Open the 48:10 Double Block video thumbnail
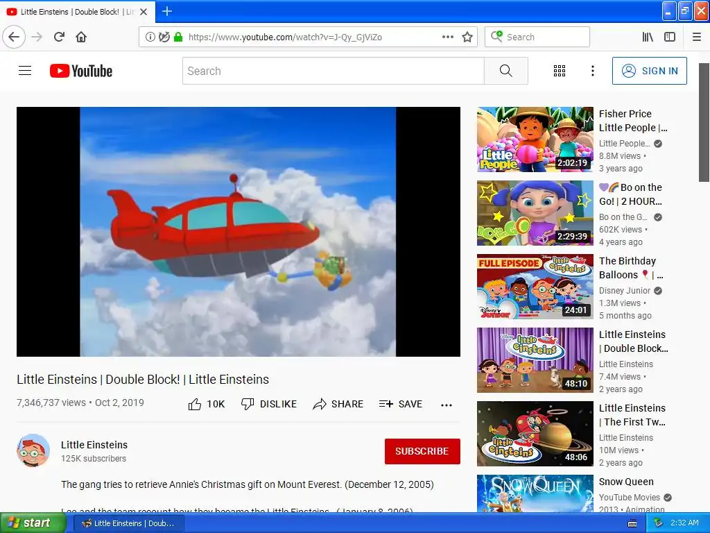The image size is (710, 533). coord(535,360)
